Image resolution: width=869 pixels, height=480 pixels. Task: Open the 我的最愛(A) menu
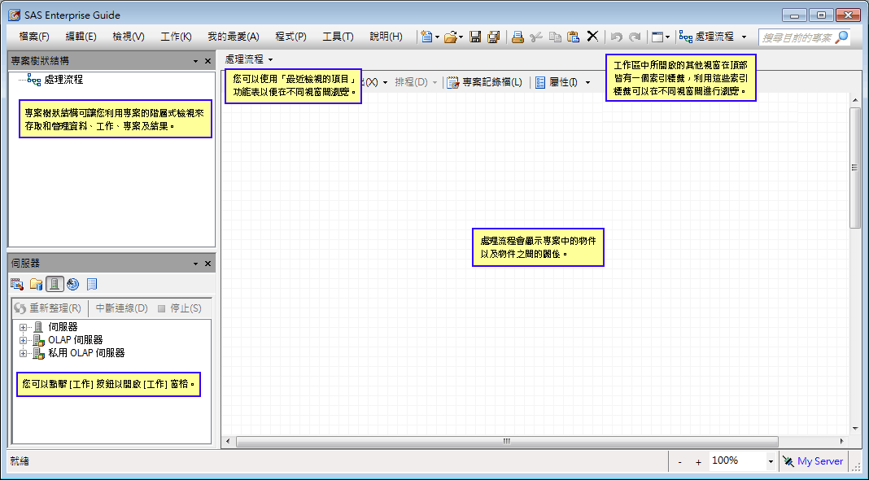tap(234, 37)
